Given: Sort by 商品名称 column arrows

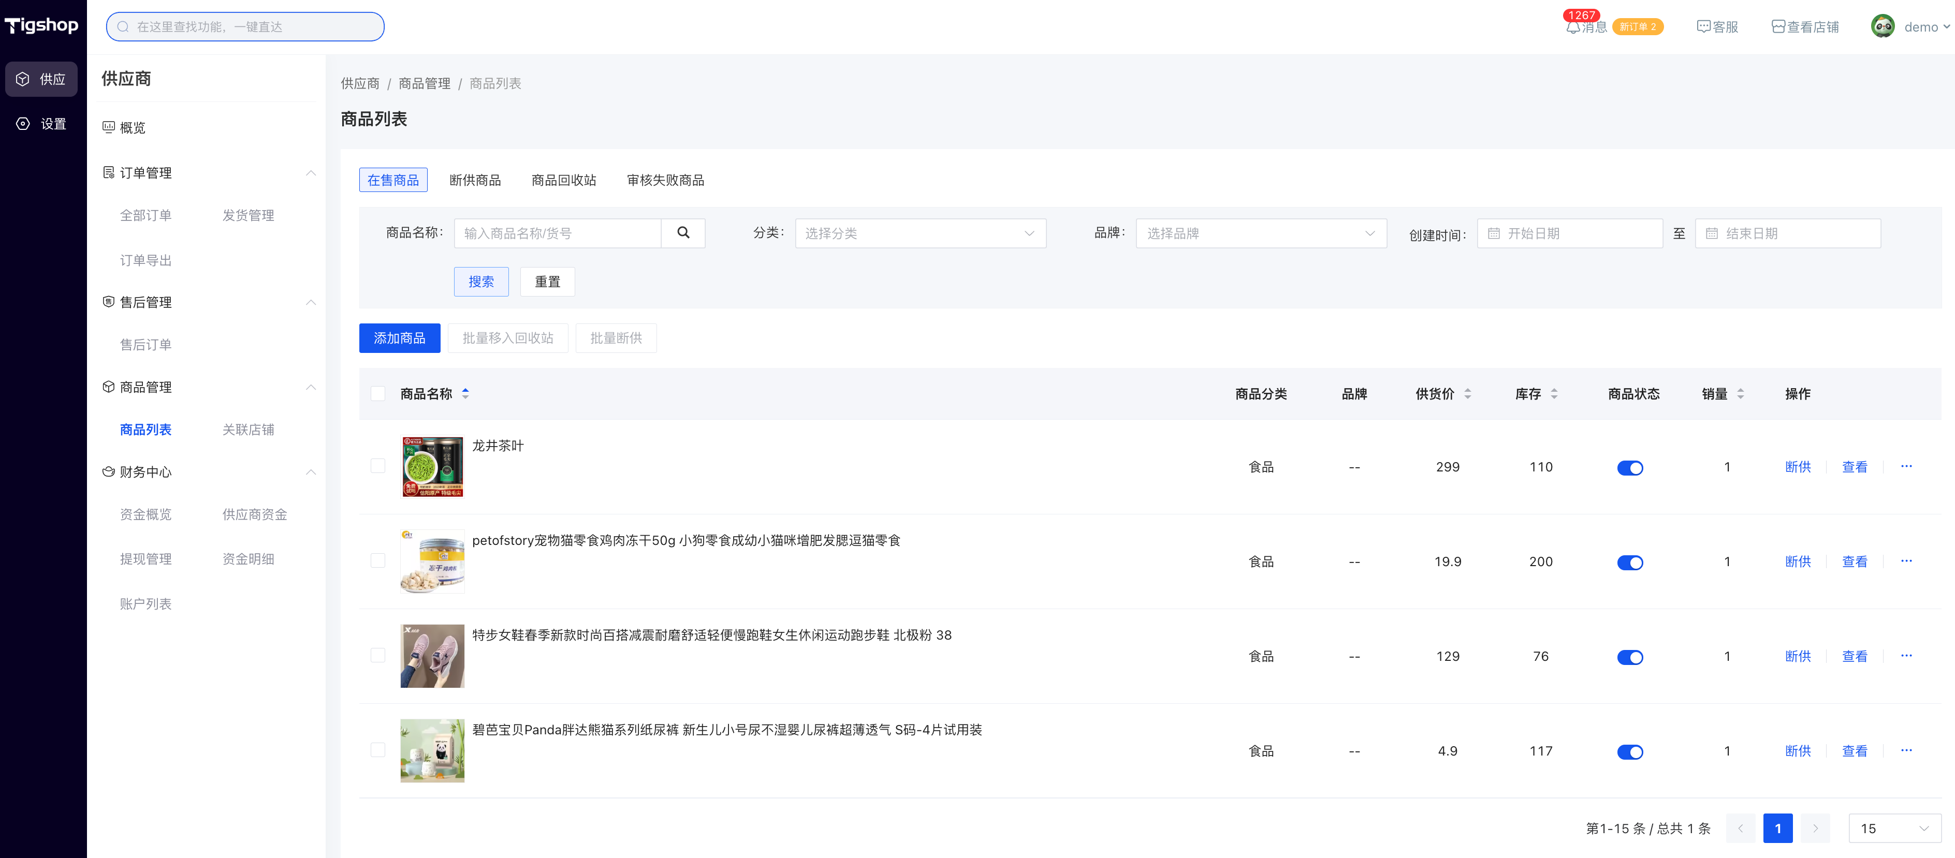Looking at the screenshot, I should 465,394.
